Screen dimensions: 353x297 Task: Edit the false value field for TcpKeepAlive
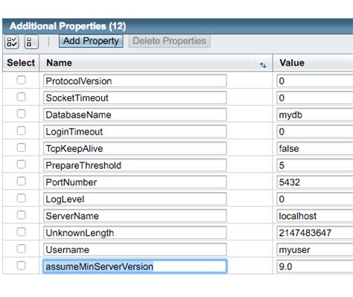point(315,148)
